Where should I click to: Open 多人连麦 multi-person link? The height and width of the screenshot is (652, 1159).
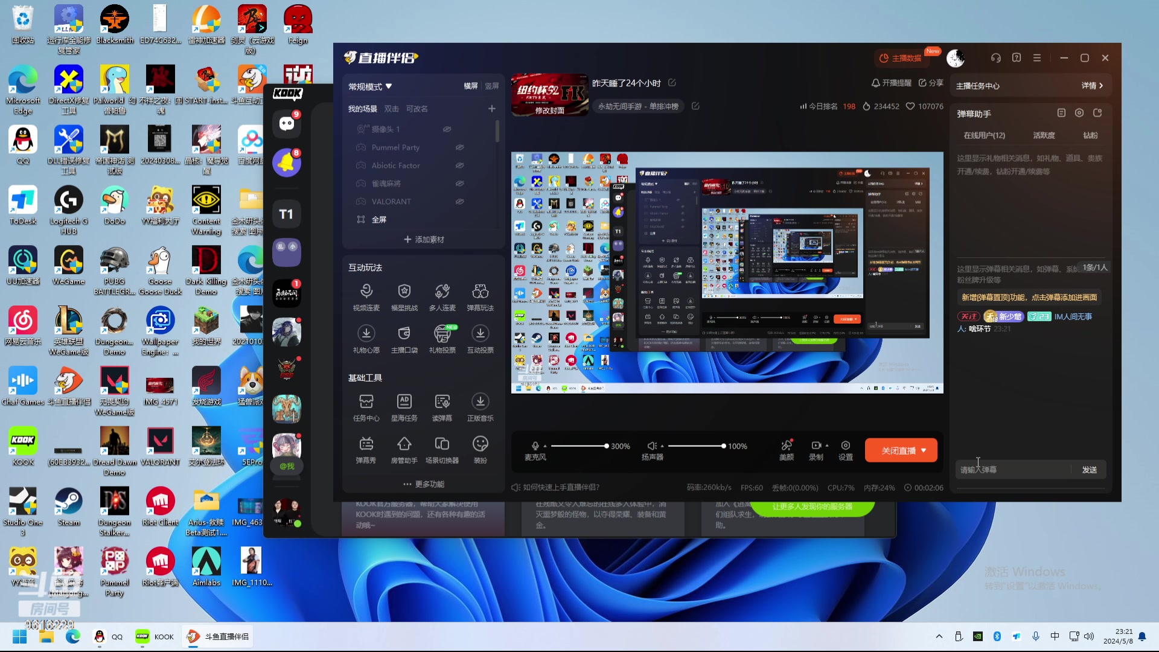click(x=442, y=298)
